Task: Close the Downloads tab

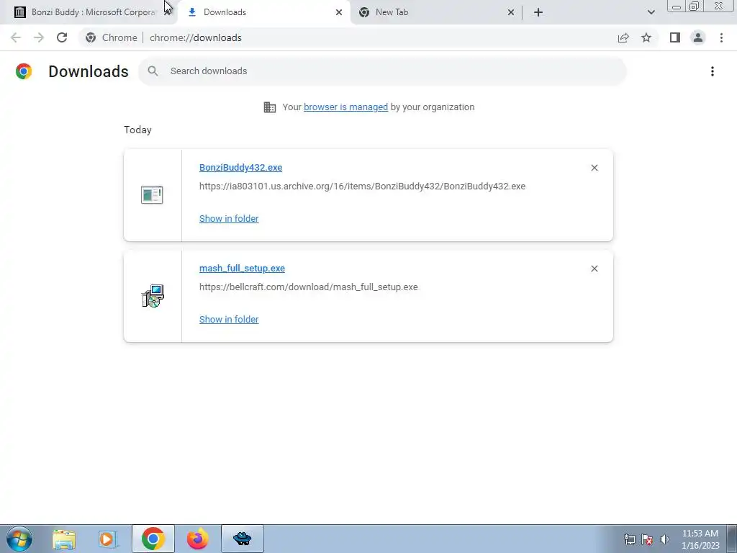Action: click(339, 12)
